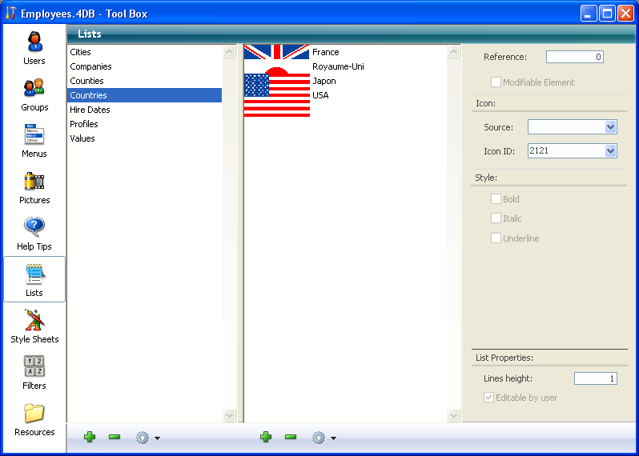Open the left list gear options menu

(x=147, y=438)
